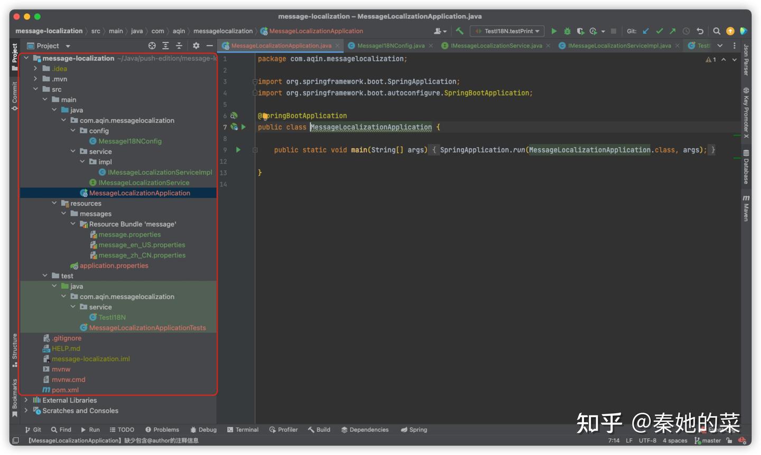Open the Terminal tool window
The width and height of the screenshot is (761, 455).
point(243,430)
